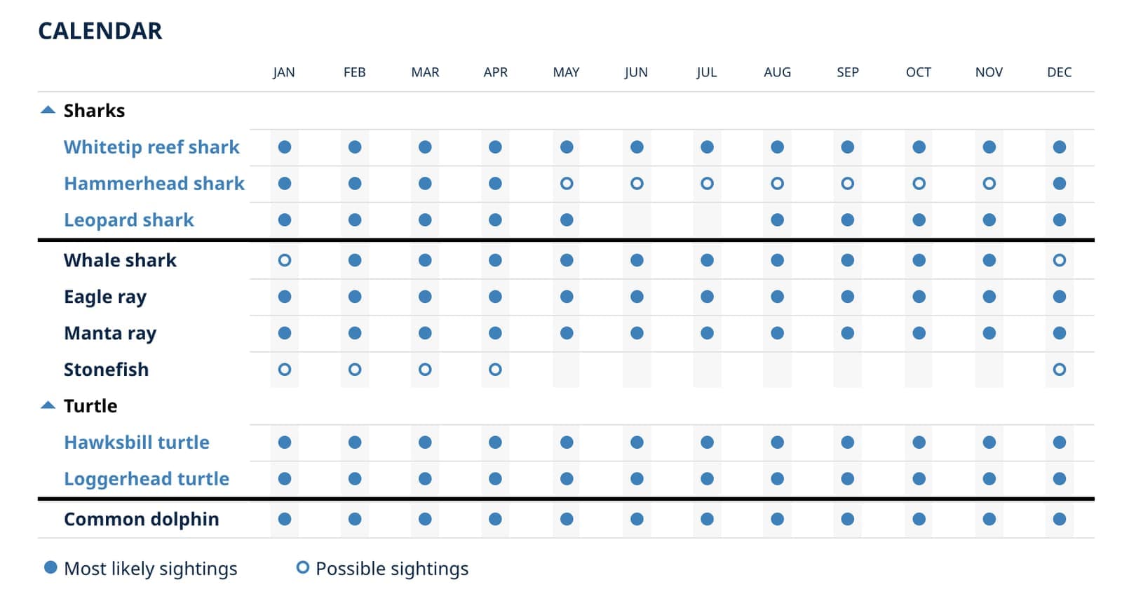Image resolution: width=1122 pixels, height=601 pixels.
Task: Click the Possible sightings legend circle
Action: pos(302,567)
